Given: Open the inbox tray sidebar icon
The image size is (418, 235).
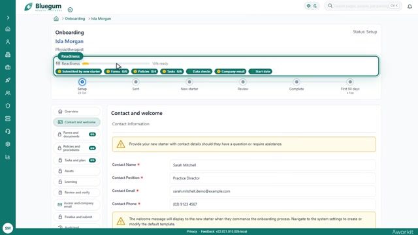Looking at the screenshot, I should (8, 55).
